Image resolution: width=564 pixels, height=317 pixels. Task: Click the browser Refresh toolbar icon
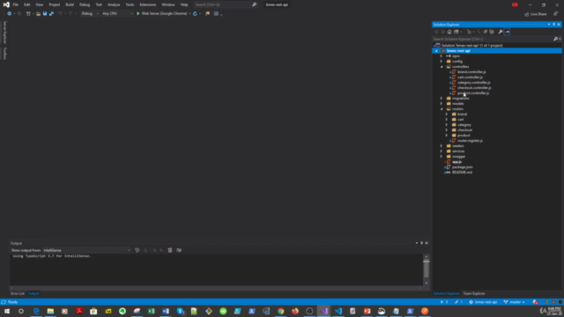(x=195, y=14)
